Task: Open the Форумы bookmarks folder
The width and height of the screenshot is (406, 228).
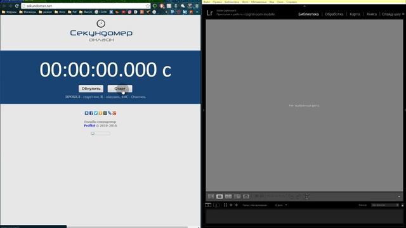Action: pos(9,12)
